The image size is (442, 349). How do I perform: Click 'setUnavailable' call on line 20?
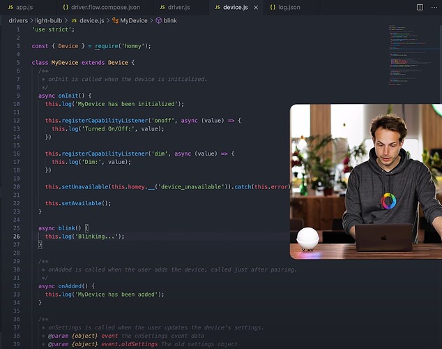85,187
